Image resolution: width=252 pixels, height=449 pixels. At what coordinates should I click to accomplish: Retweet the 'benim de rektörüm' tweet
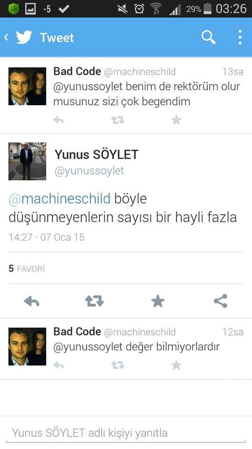pos(118,120)
